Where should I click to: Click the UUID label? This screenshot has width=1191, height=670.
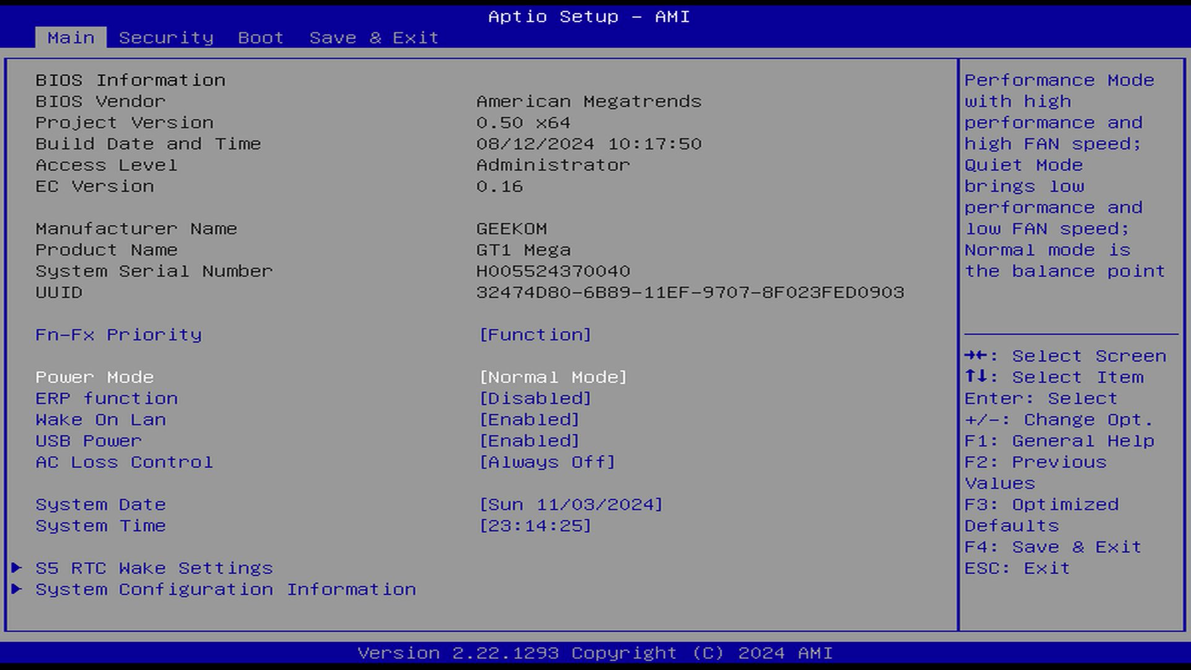pyautogui.click(x=59, y=292)
